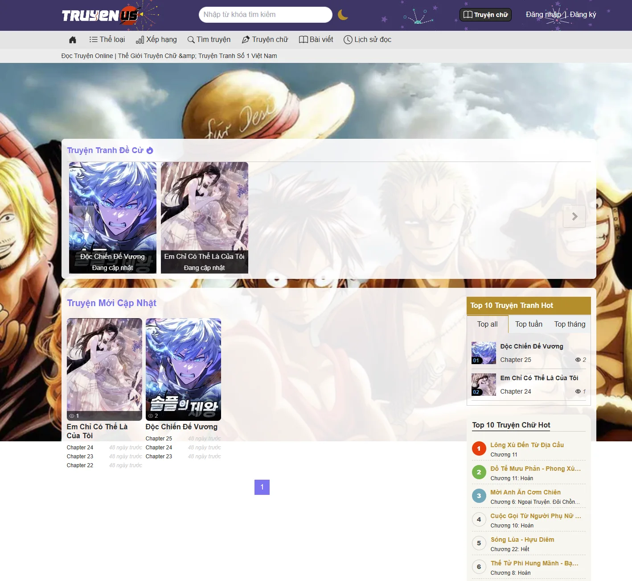Viewport: 632px width, 581px height.
Task: Go to pagination page 1
Action: tap(262, 487)
